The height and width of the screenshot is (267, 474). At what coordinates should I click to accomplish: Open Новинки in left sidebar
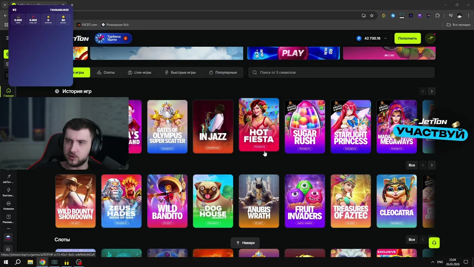[8, 206]
